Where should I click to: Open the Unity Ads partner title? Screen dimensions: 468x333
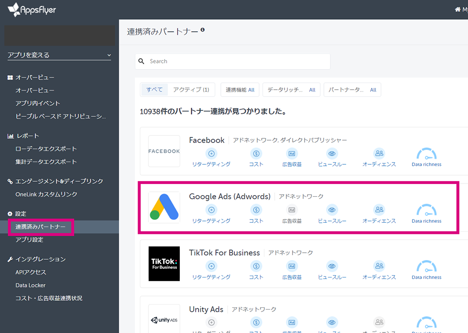click(206, 309)
